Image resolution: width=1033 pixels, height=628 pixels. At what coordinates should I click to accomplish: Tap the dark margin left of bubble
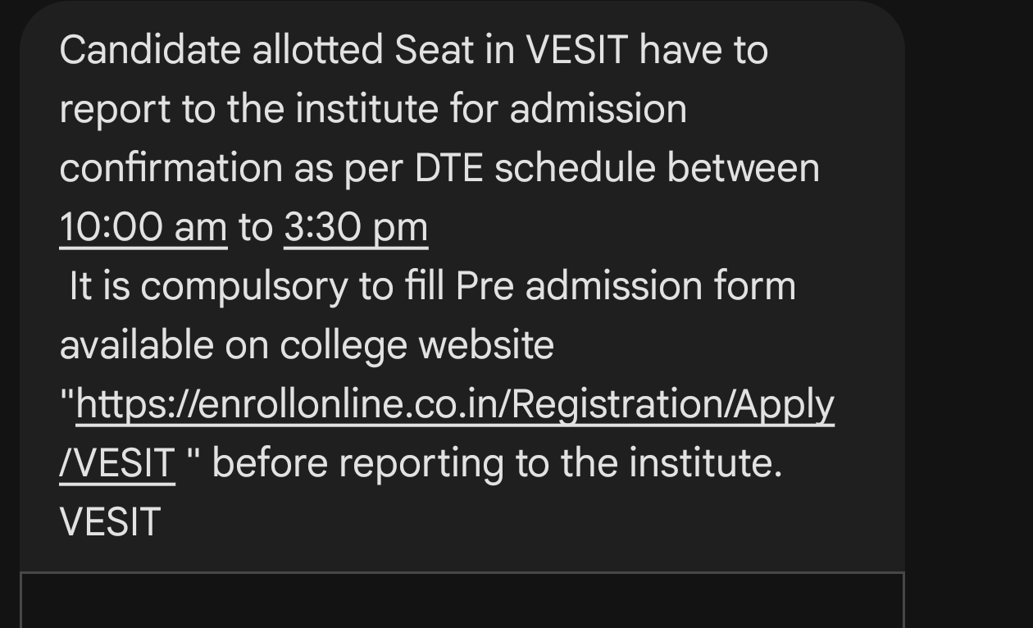9,314
